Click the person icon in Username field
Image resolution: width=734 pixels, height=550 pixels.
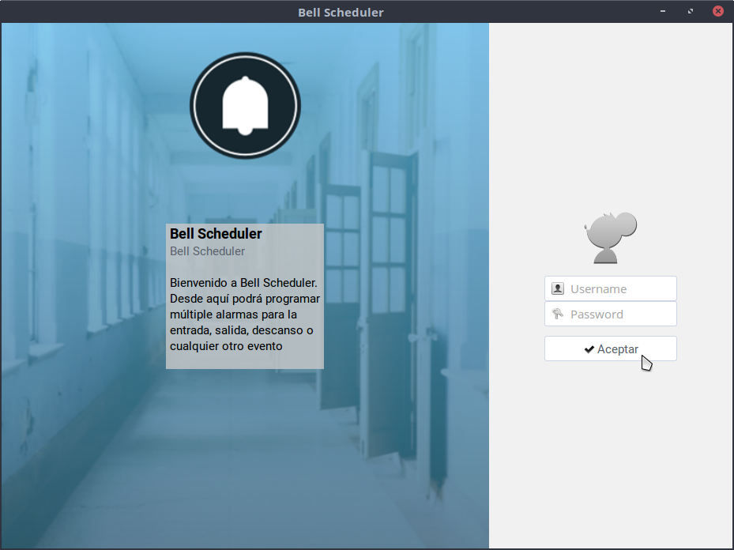[558, 288]
